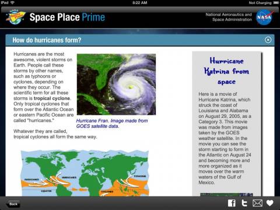The height and width of the screenshot is (210, 280).
Task: Tap the 'Here is a movie of' sidebar paragraph
Action: click(225, 138)
